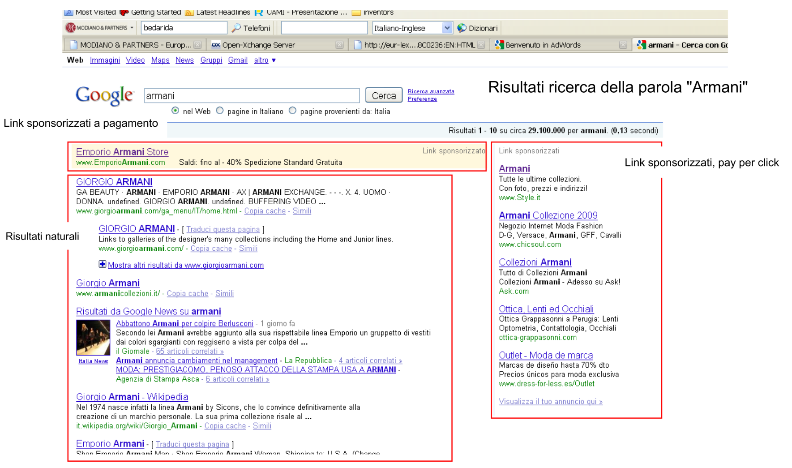Image resolution: width=792 pixels, height=468 pixels.
Task: Open the Dizionari globe button
Action: 477,28
